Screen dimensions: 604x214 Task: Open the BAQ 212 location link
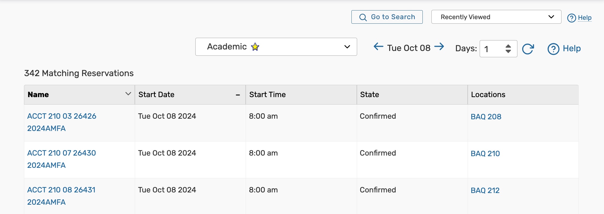point(485,190)
